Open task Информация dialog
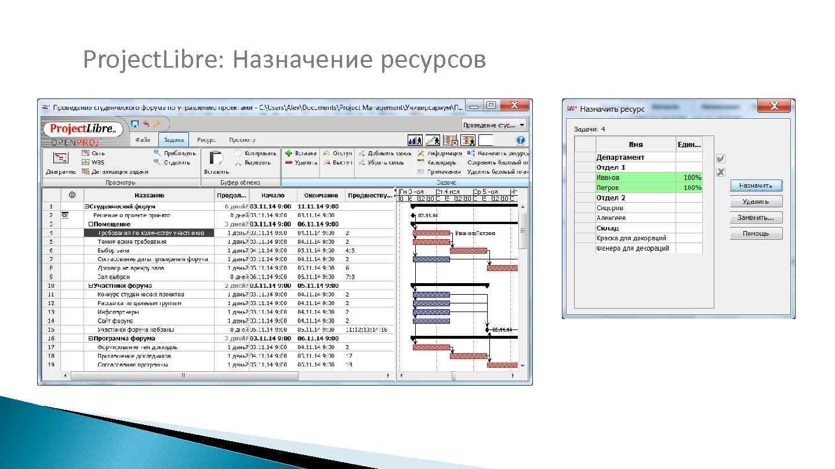The width and height of the screenshot is (835, 469). pos(440,153)
